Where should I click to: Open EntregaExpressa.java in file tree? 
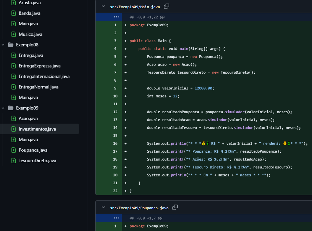click(40, 66)
